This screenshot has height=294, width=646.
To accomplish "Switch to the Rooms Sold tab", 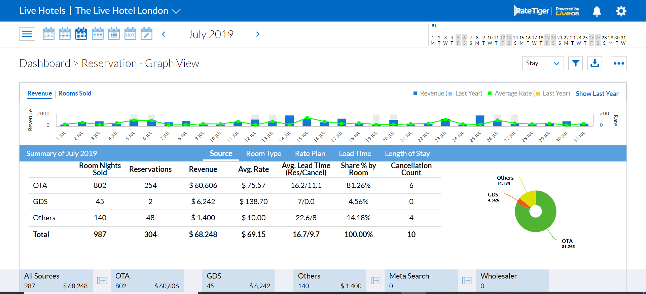I will pos(75,94).
